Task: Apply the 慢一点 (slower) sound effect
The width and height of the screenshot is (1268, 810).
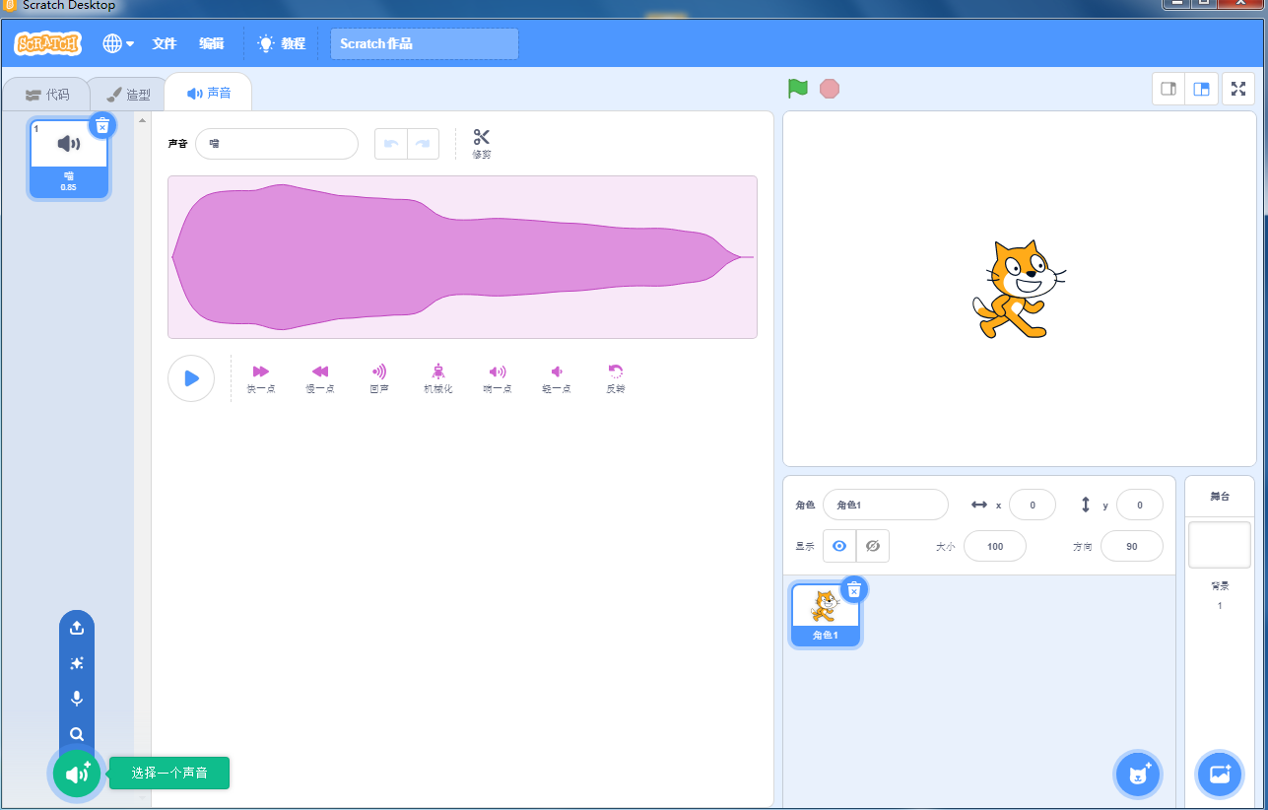Action: [x=319, y=377]
